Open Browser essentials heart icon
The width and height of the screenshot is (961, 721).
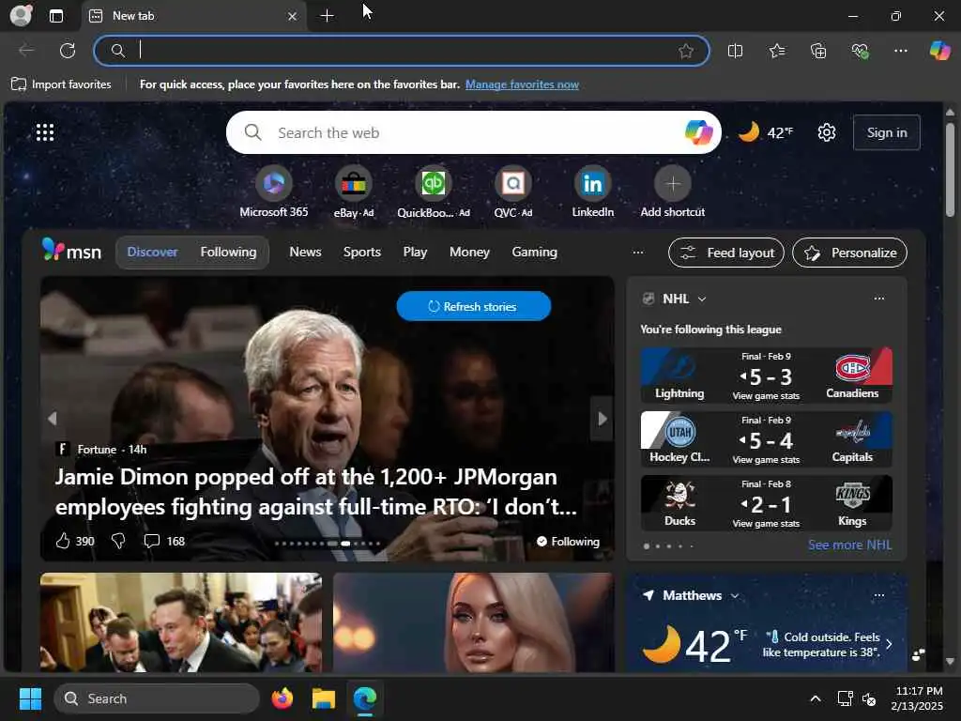coord(860,51)
